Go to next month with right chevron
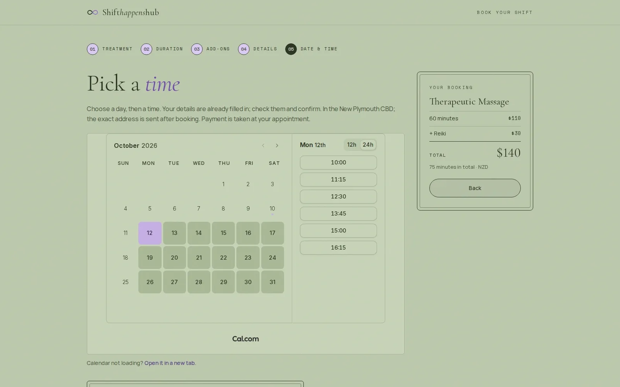 pos(277,146)
